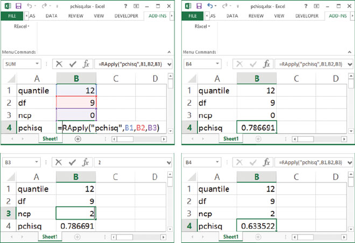Open DATA tab in window with SUM name box

[51, 16]
